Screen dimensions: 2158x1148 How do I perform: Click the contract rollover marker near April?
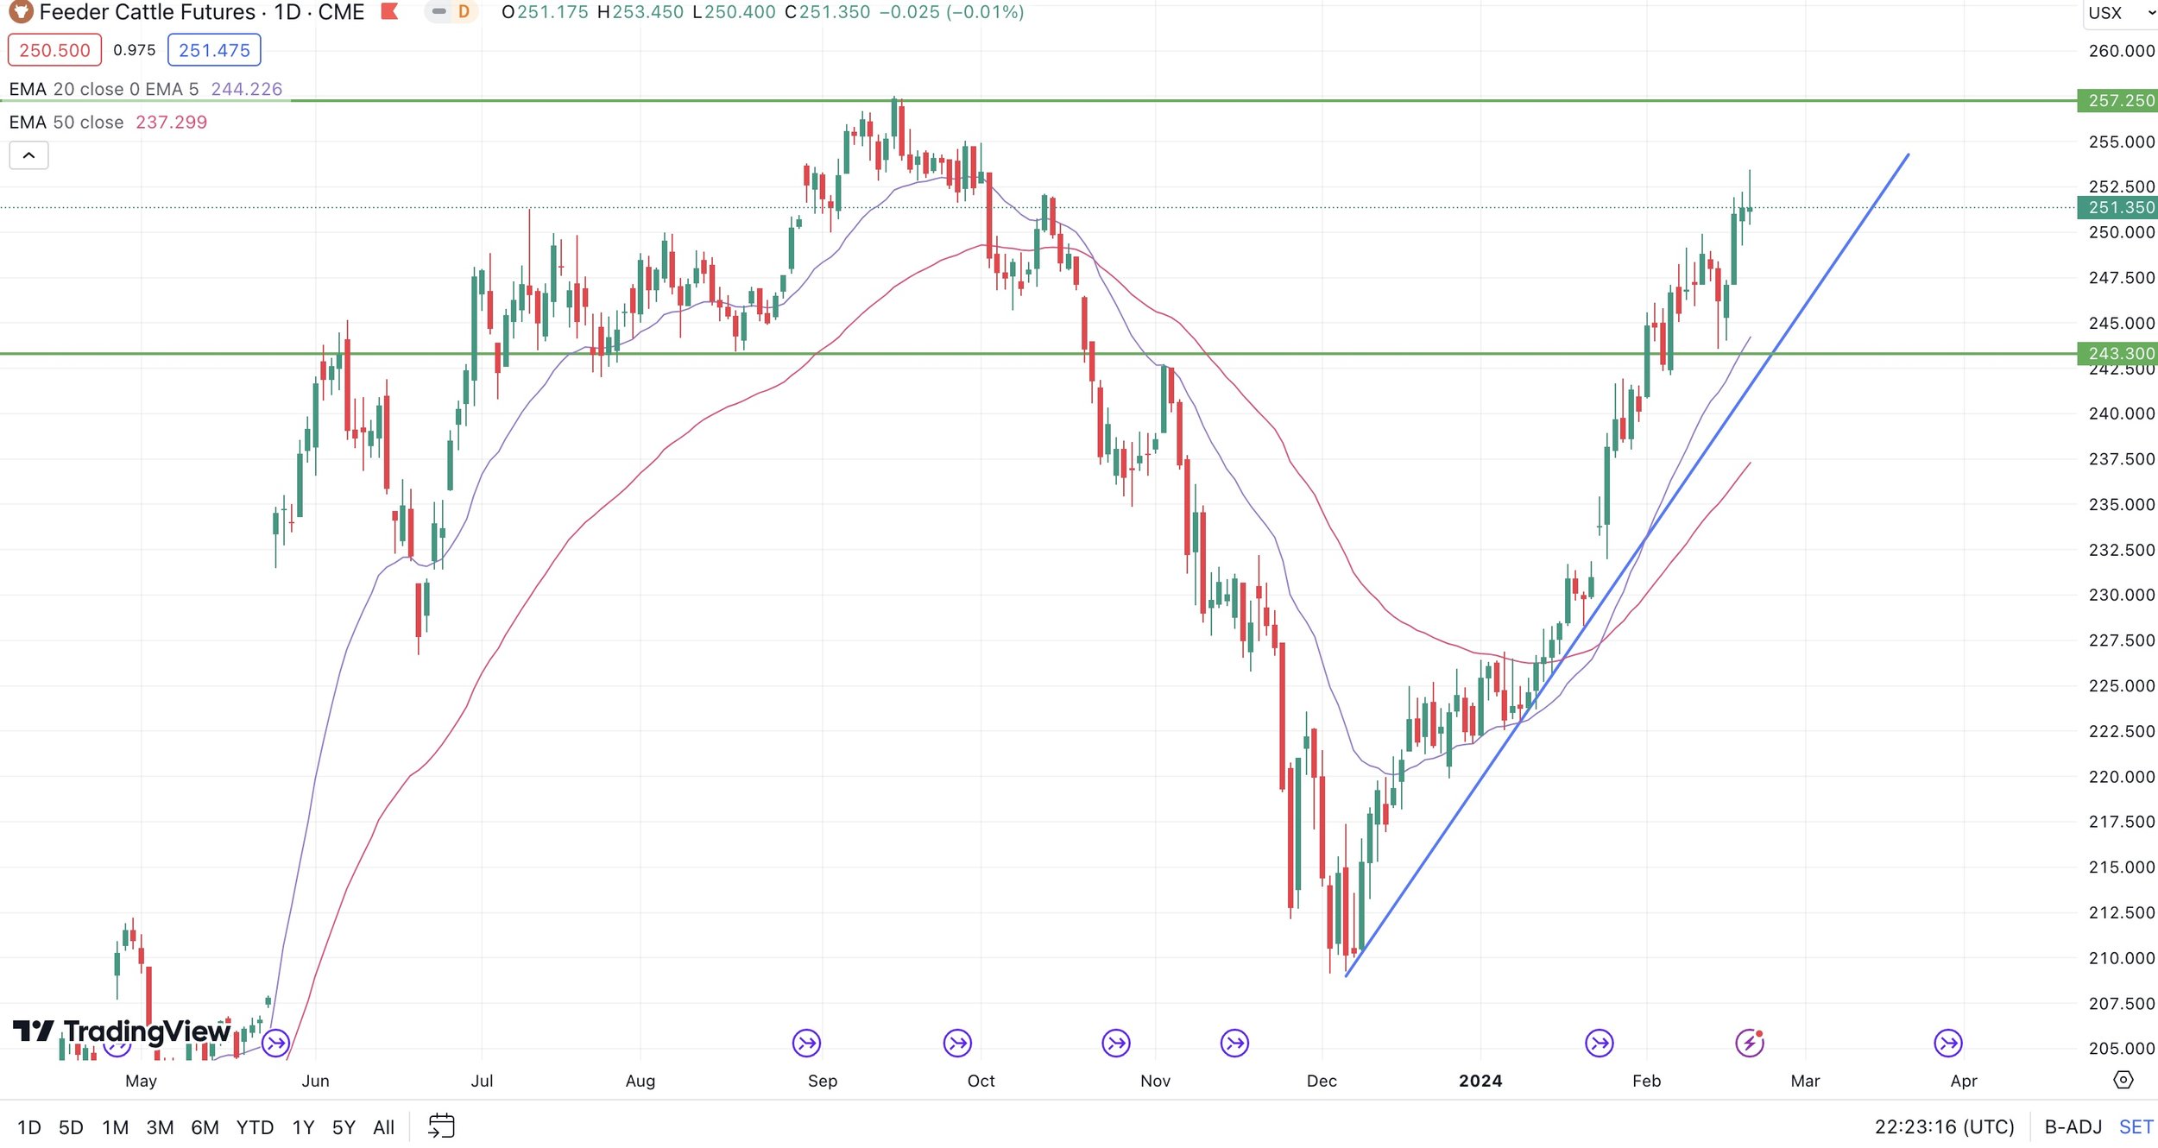click(x=1948, y=1044)
